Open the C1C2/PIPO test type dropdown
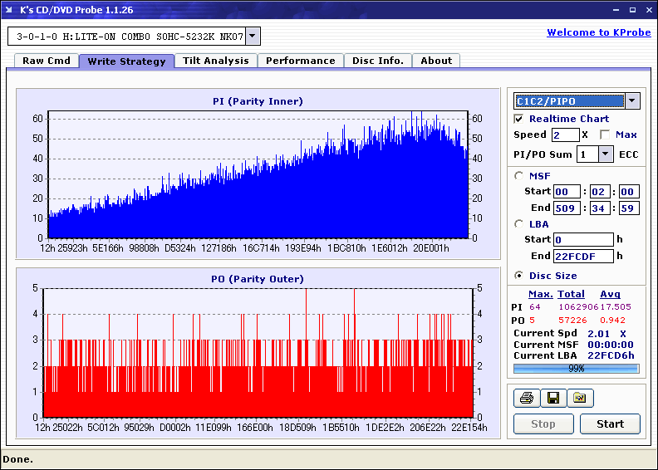Screen dimensions: 658x470 coord(631,101)
